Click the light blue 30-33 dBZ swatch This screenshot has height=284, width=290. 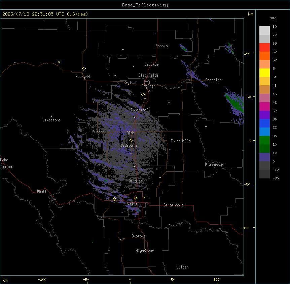(x=264, y=132)
